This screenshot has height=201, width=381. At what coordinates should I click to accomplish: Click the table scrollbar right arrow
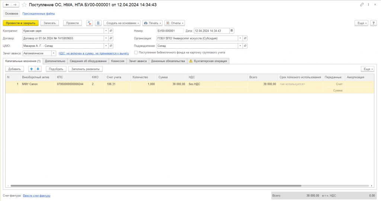(x=372, y=186)
